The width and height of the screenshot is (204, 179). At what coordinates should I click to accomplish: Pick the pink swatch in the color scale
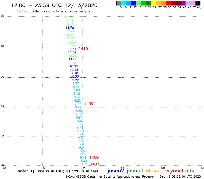[193, 3]
